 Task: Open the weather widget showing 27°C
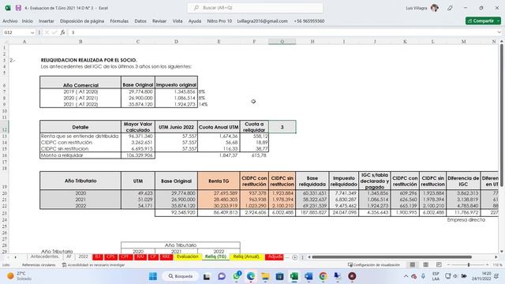coord(19,276)
